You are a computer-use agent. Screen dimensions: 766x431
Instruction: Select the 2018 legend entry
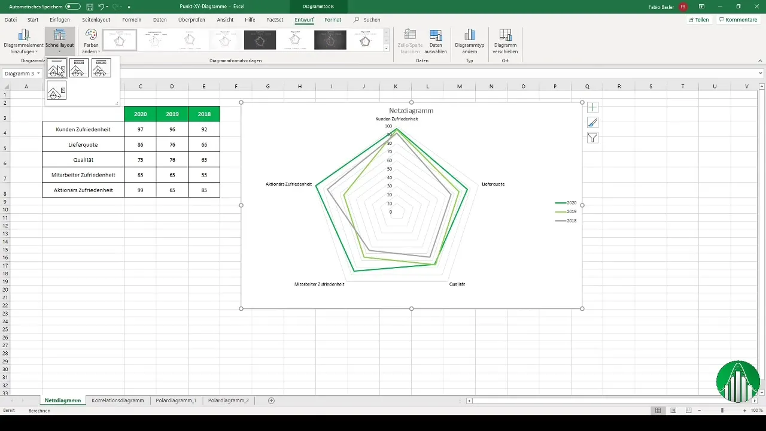click(566, 221)
